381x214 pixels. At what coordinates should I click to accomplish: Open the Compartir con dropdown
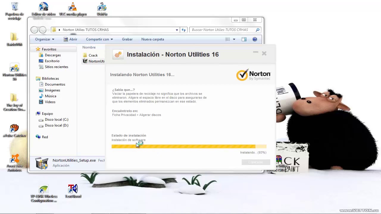[x=99, y=39]
